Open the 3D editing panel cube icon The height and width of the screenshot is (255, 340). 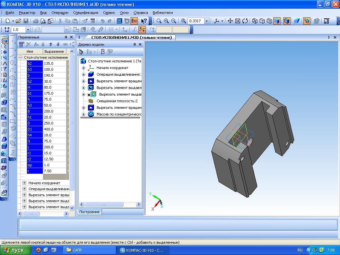(x=5, y=41)
